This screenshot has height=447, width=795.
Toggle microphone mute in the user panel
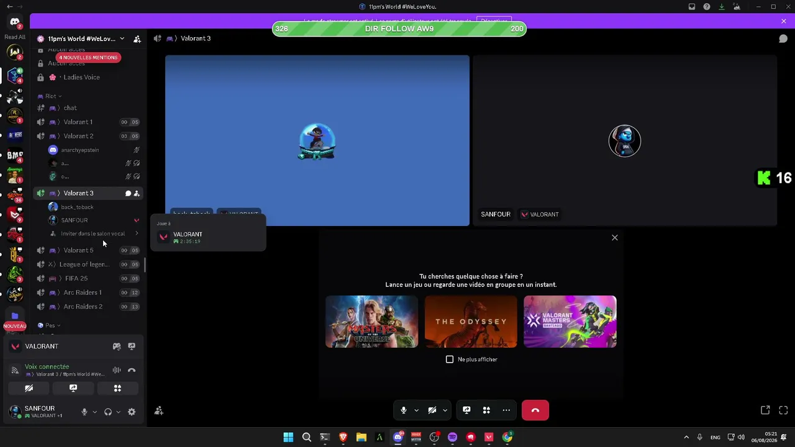click(x=84, y=412)
